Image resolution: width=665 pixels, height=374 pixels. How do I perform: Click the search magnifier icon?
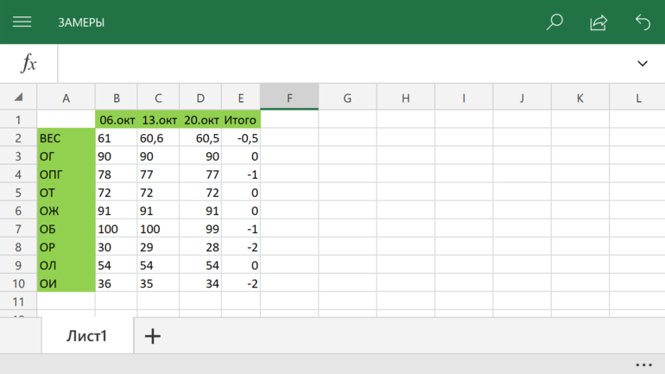(x=554, y=22)
